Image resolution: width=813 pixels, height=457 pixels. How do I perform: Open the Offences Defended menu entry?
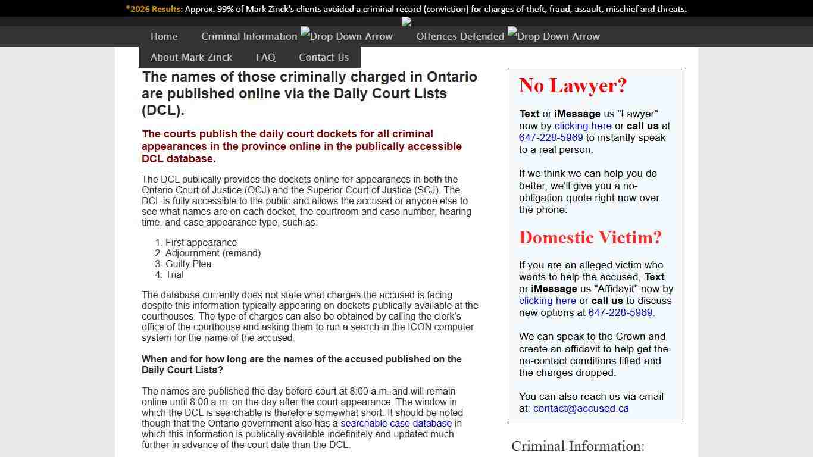pyautogui.click(x=460, y=36)
